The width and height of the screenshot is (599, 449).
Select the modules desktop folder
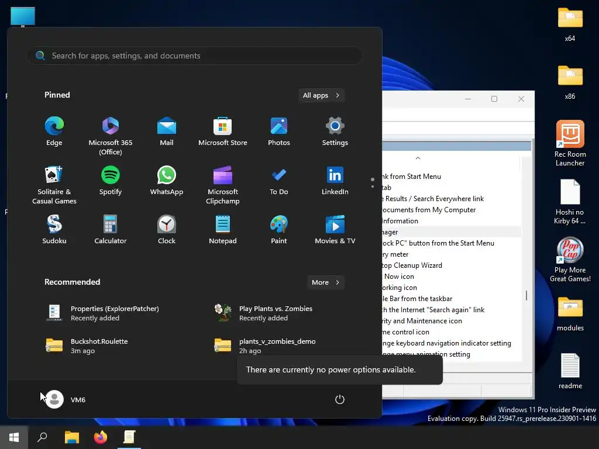[x=570, y=314]
